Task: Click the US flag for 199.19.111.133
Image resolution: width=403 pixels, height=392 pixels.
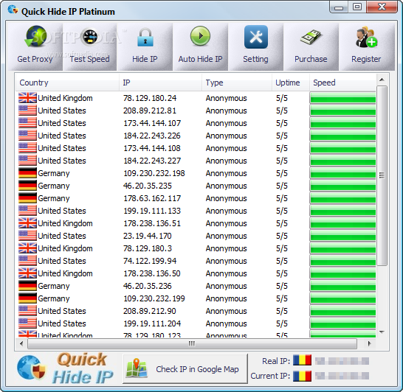Action: tap(27, 210)
